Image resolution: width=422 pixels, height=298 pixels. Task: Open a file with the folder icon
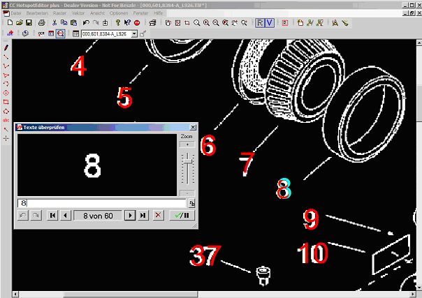[x=19, y=23]
